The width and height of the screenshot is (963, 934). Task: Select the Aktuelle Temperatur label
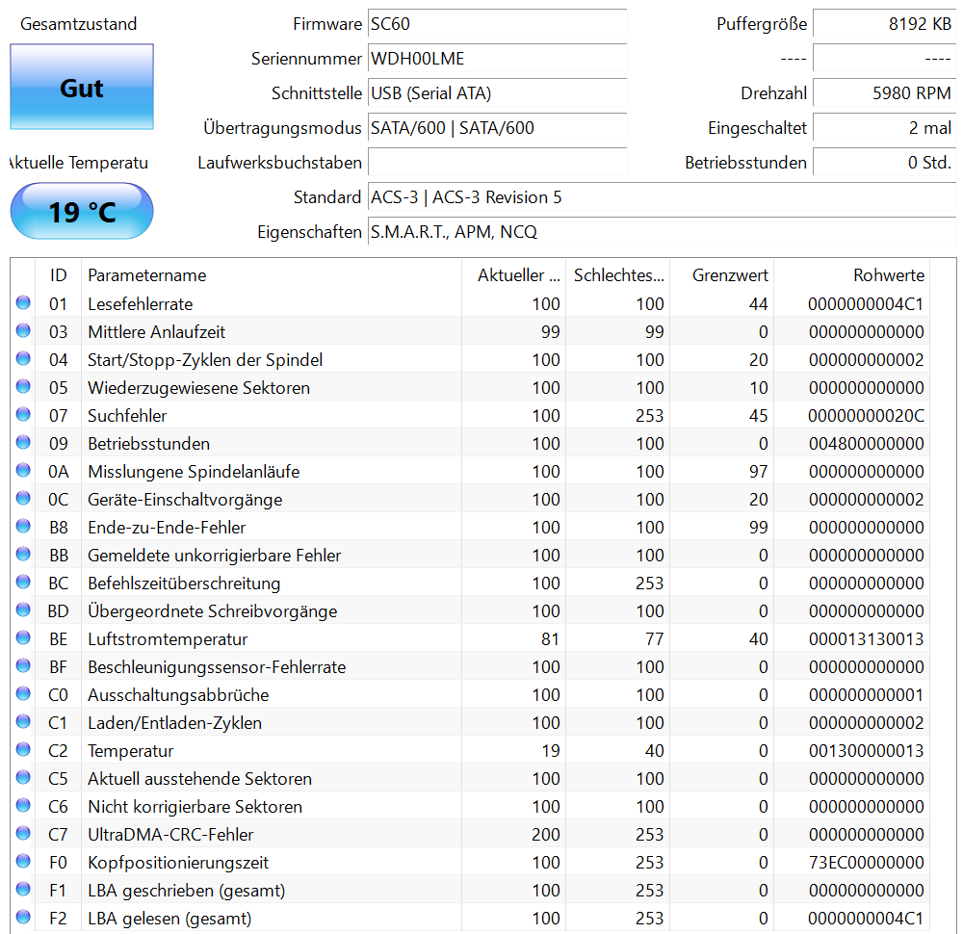79,163
